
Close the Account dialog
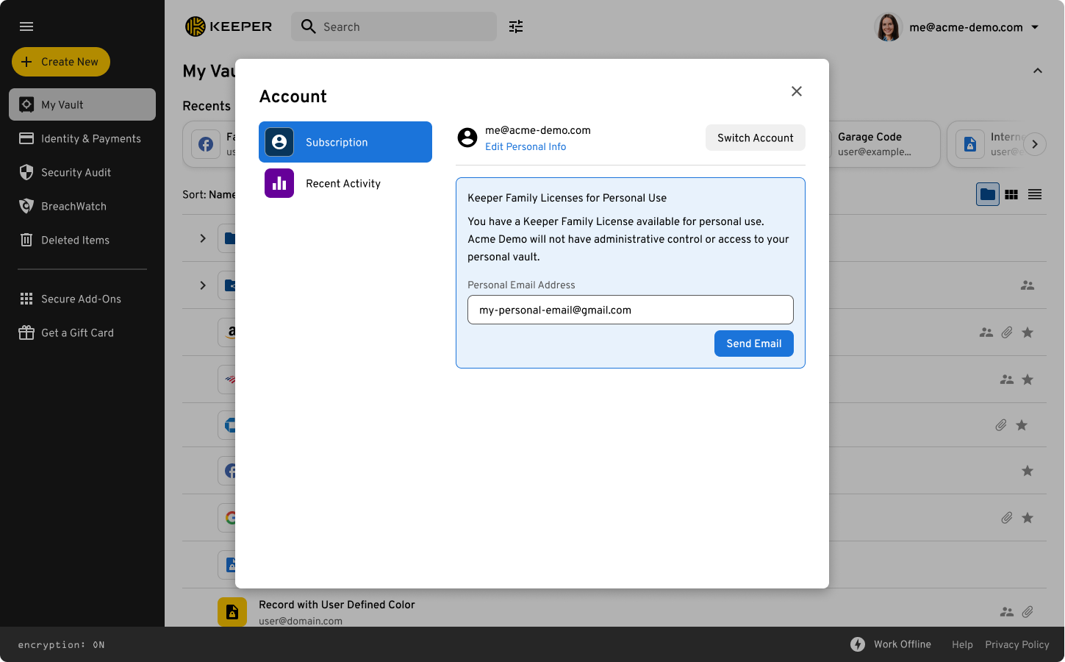[797, 91]
